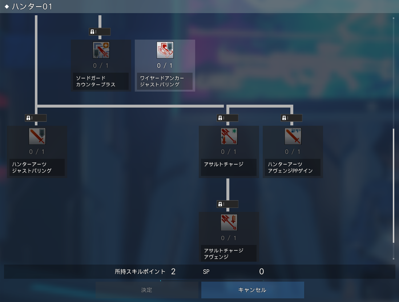The height and width of the screenshot is (302, 399).
Task: Click the 決定 button
Action: click(x=147, y=290)
